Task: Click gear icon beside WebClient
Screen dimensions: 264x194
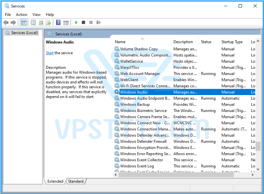Action: click(117, 80)
